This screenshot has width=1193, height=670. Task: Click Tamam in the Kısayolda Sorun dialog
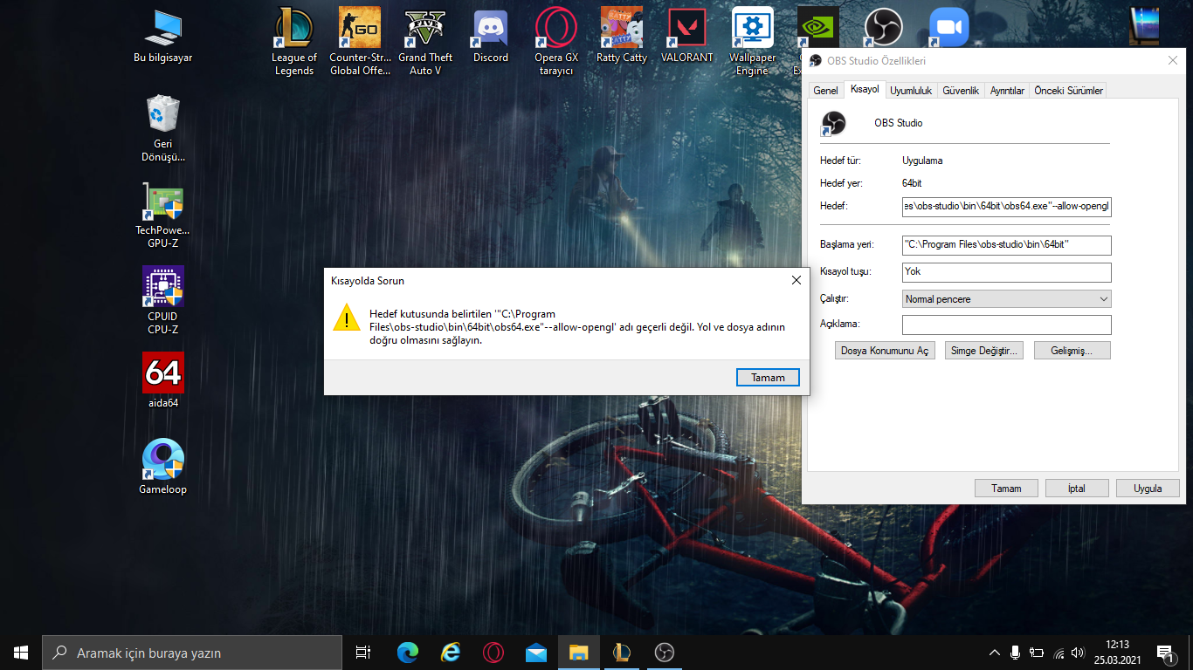pyautogui.click(x=768, y=378)
